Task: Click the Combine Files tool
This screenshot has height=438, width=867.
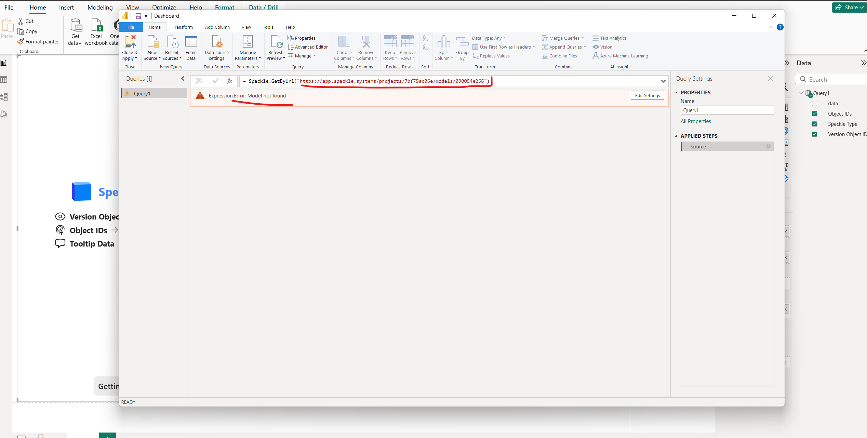Action: pos(560,56)
